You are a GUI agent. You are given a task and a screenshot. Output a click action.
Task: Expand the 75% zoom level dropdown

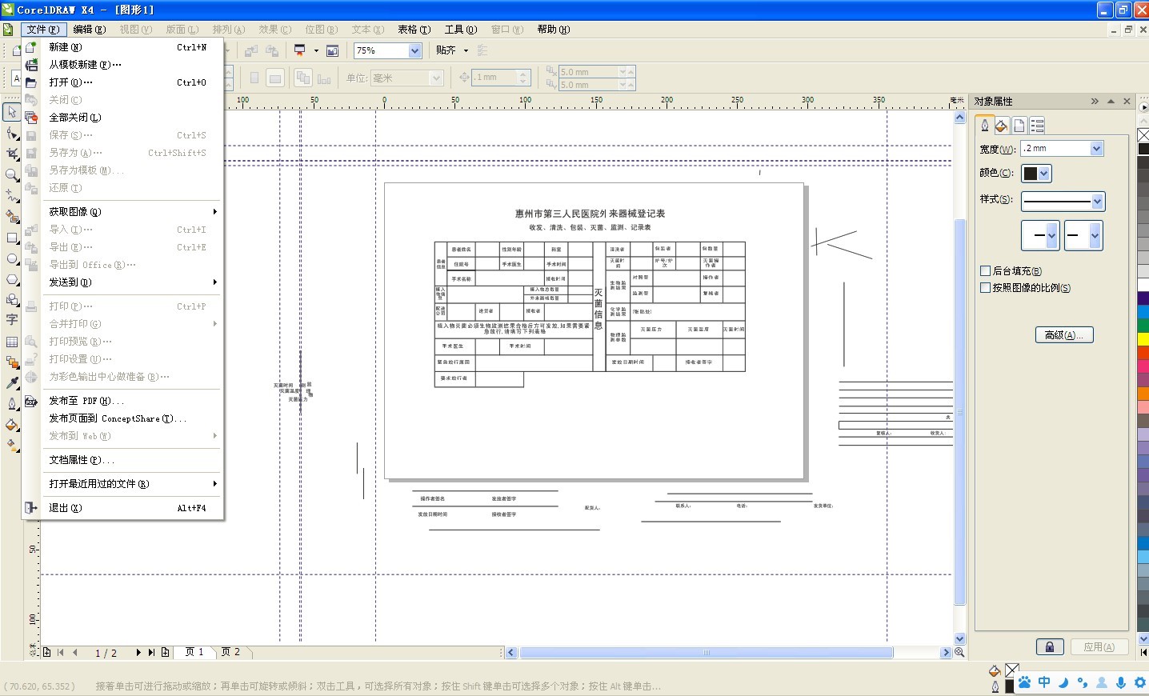(414, 50)
